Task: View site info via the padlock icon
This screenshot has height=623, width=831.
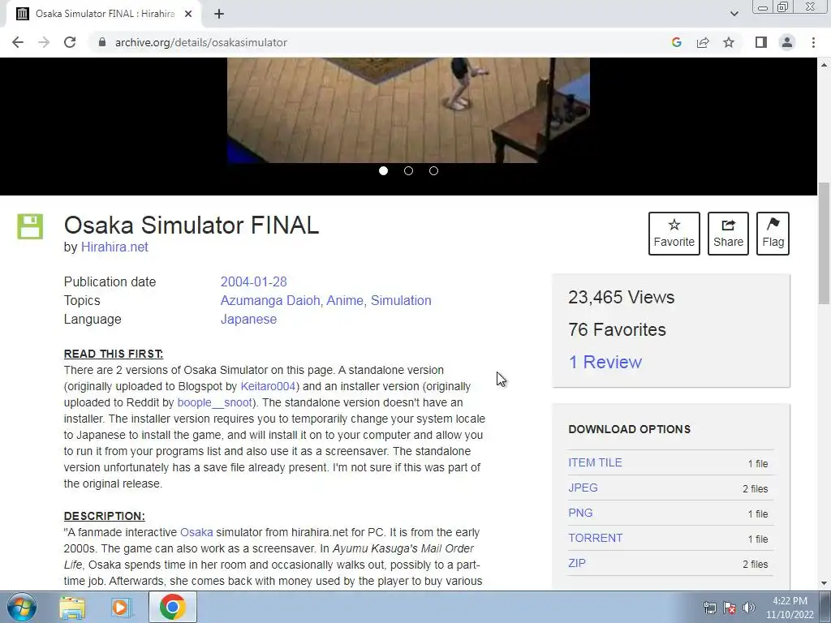Action: pos(102,42)
